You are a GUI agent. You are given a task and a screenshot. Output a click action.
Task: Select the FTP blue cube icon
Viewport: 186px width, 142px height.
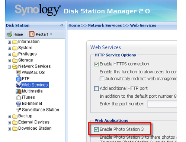(x=19, y=79)
